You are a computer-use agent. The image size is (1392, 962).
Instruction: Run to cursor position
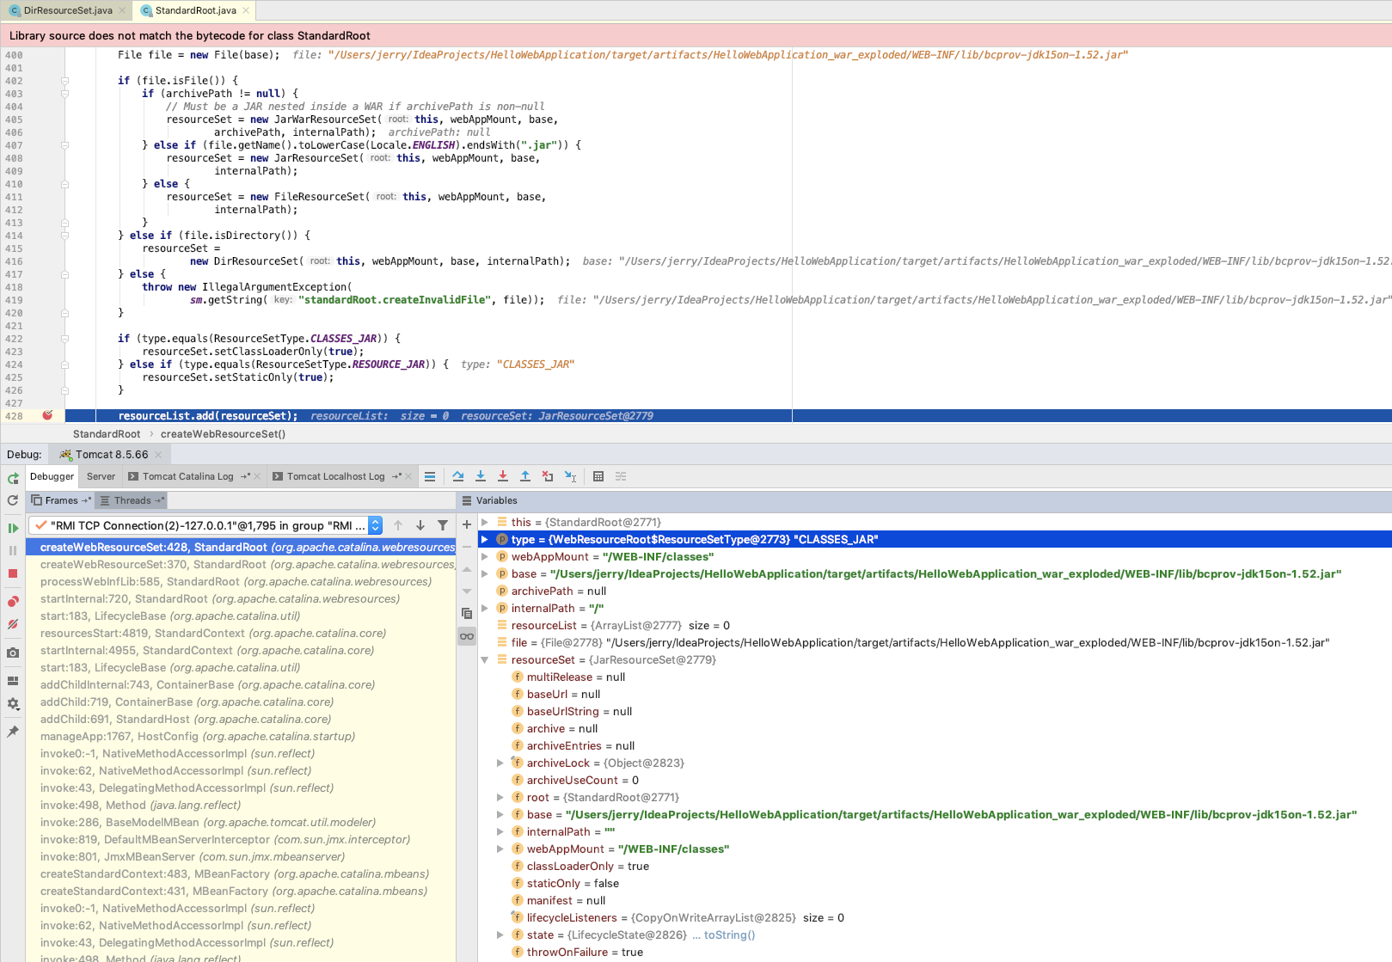click(570, 476)
